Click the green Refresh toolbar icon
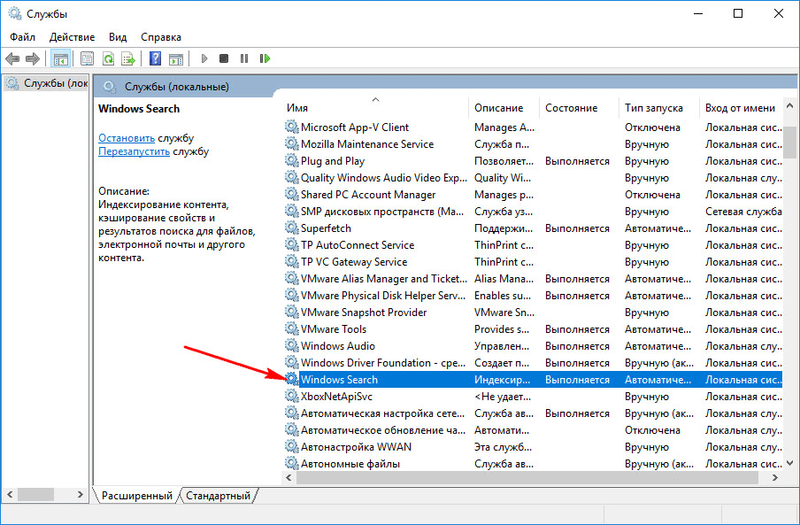Image resolution: width=800 pixels, height=525 pixels. click(x=108, y=58)
